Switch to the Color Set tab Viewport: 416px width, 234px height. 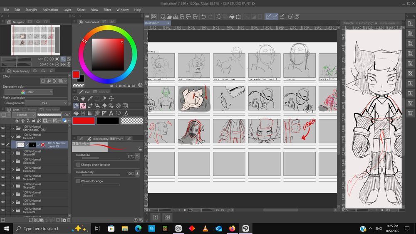pos(102,92)
